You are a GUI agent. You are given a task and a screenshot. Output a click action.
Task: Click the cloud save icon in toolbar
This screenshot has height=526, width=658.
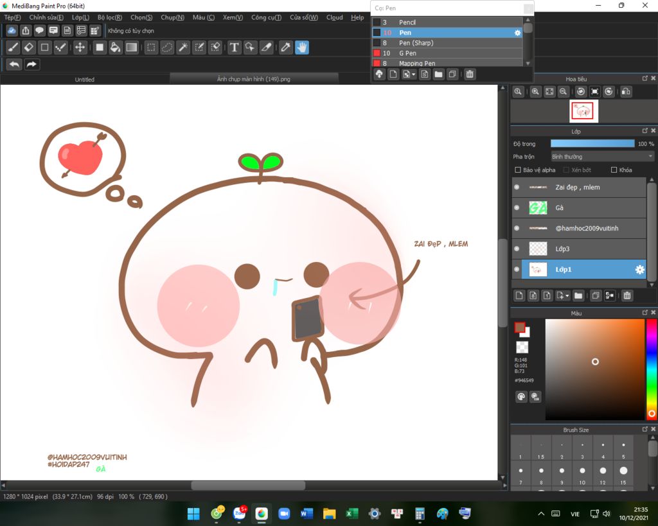[x=12, y=31]
